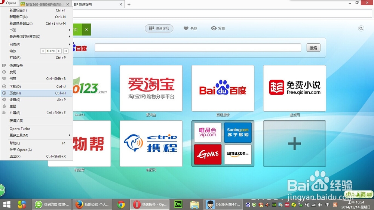Add a new tab with plus icon
The height and width of the screenshot is (210, 374).
tap(129, 4)
